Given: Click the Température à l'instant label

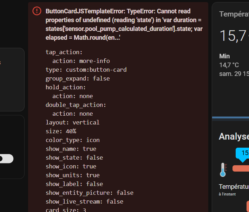Looking at the screenshot, I should click(234, 190).
